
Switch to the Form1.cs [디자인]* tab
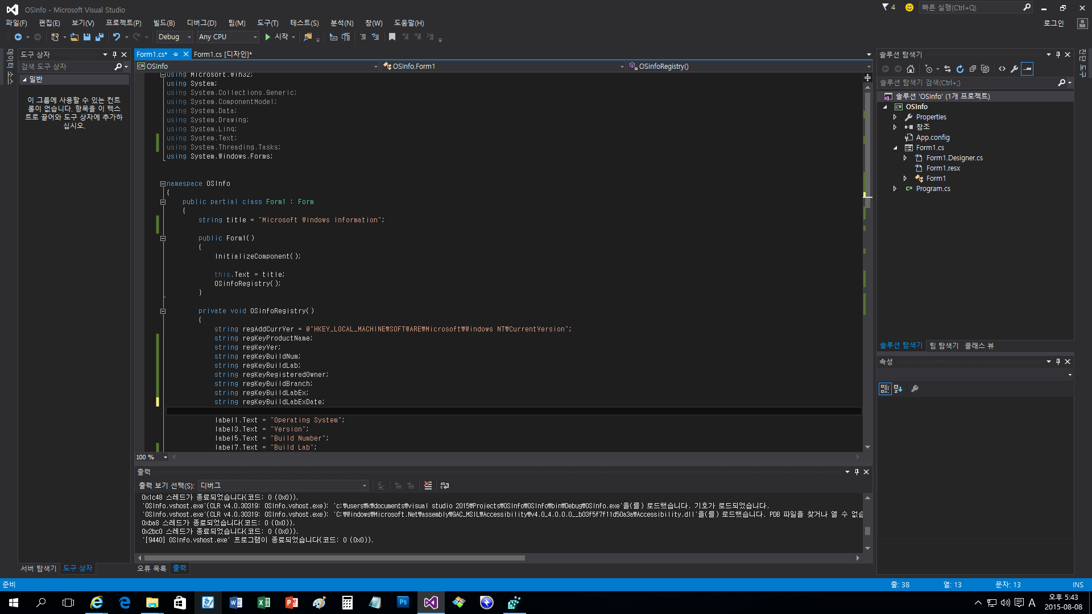pyautogui.click(x=223, y=55)
